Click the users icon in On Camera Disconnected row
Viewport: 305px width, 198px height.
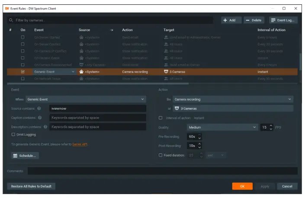[166, 65]
